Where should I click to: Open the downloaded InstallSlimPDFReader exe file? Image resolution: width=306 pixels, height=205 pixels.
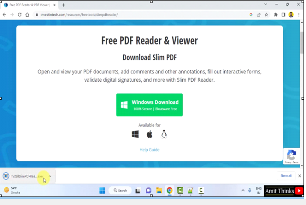[x=27, y=176]
